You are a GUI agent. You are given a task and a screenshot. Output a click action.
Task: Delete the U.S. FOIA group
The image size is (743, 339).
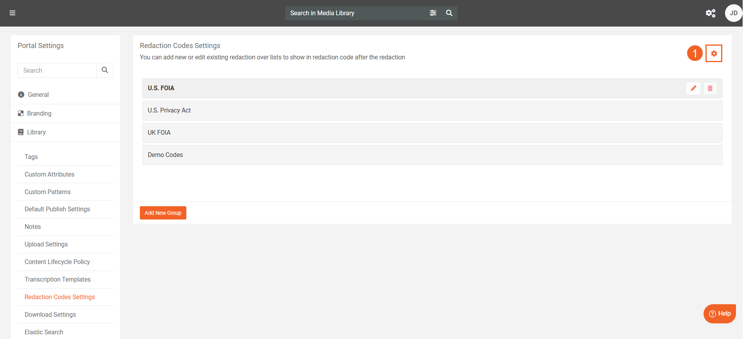[x=710, y=88]
